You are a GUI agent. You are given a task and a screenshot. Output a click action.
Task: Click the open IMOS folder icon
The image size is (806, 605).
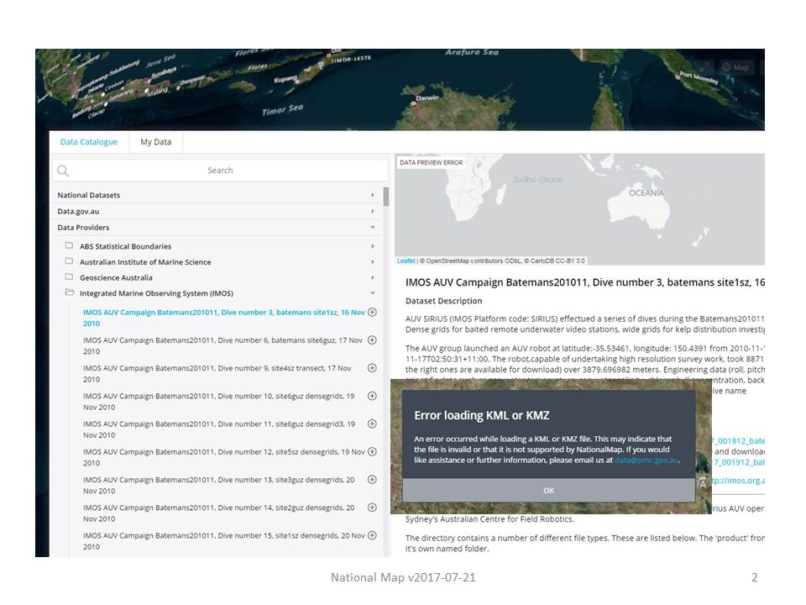70,292
